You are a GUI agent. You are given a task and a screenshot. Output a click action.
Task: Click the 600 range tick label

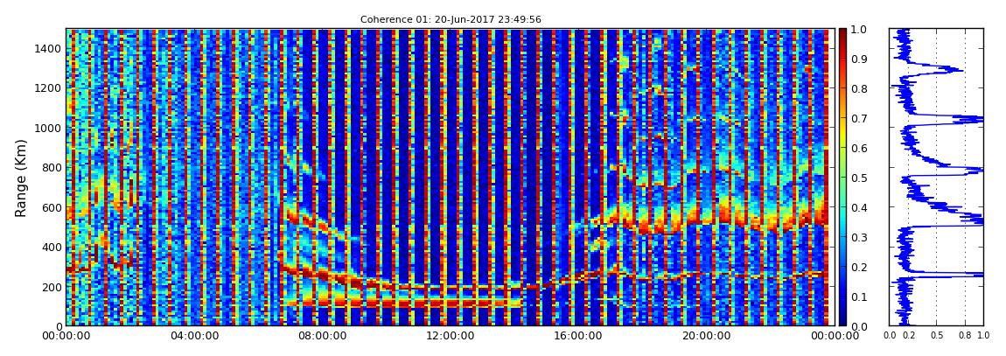point(51,208)
